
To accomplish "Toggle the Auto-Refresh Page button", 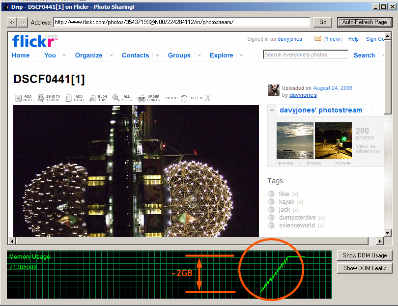I will pyautogui.click(x=364, y=22).
